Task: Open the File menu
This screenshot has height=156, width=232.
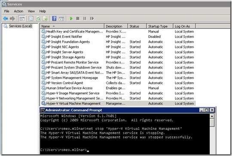Action: click(6, 11)
